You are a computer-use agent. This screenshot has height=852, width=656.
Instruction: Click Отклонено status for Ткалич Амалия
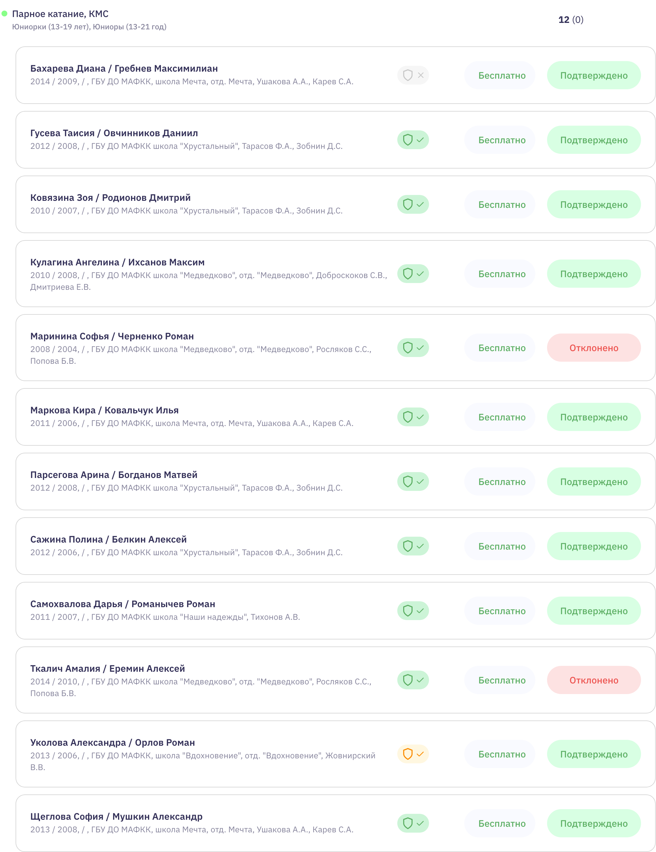click(x=593, y=680)
